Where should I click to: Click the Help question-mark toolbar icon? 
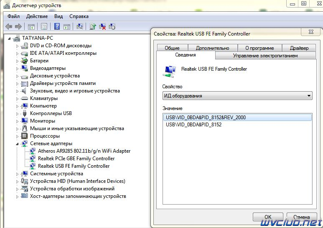[57, 27]
